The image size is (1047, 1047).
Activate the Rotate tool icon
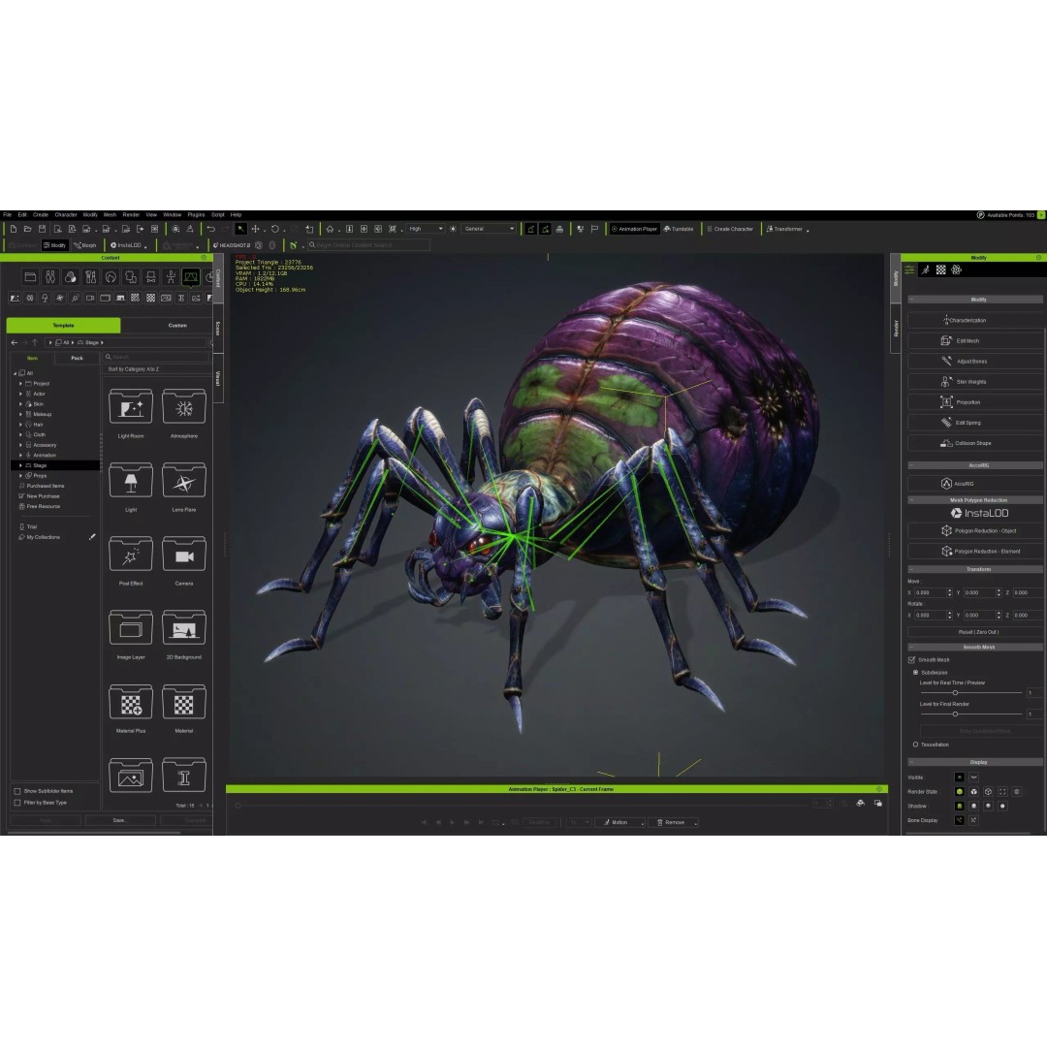(274, 229)
